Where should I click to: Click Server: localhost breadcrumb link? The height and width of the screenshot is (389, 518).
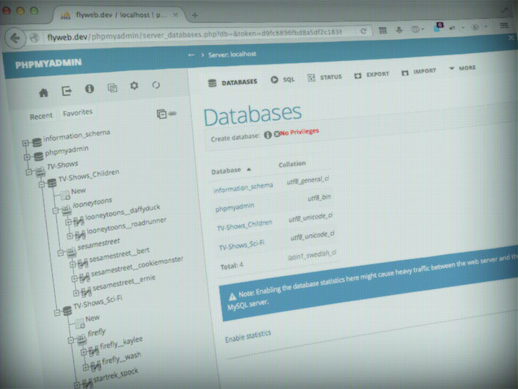[232, 54]
